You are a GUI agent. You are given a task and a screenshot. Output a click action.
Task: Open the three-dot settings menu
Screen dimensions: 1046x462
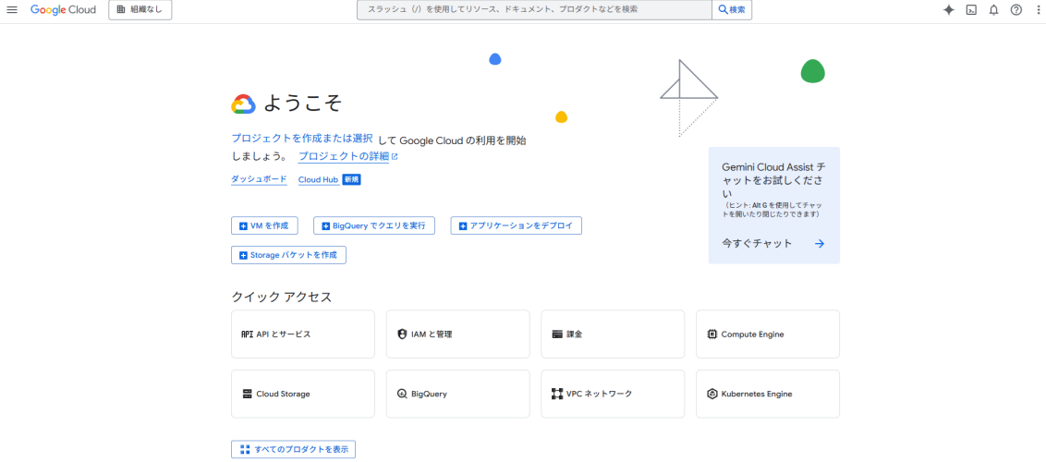click(x=1039, y=10)
